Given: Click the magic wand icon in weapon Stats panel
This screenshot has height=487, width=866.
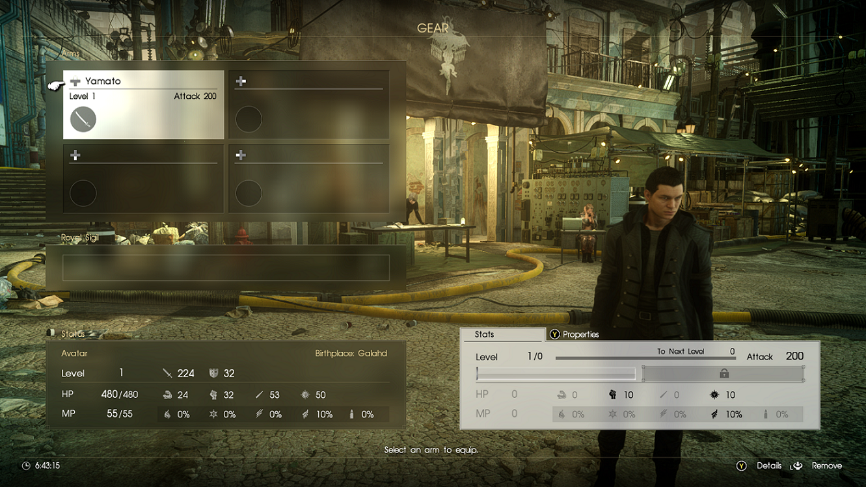Looking at the screenshot, I should 664,395.
